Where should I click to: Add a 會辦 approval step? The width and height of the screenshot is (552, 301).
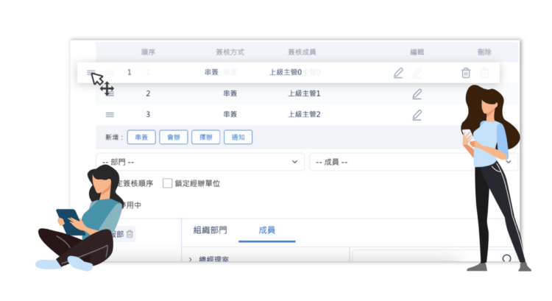pos(173,137)
